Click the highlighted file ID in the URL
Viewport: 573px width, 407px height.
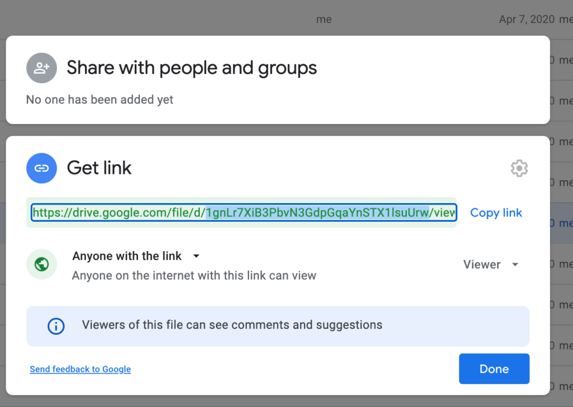coord(317,212)
